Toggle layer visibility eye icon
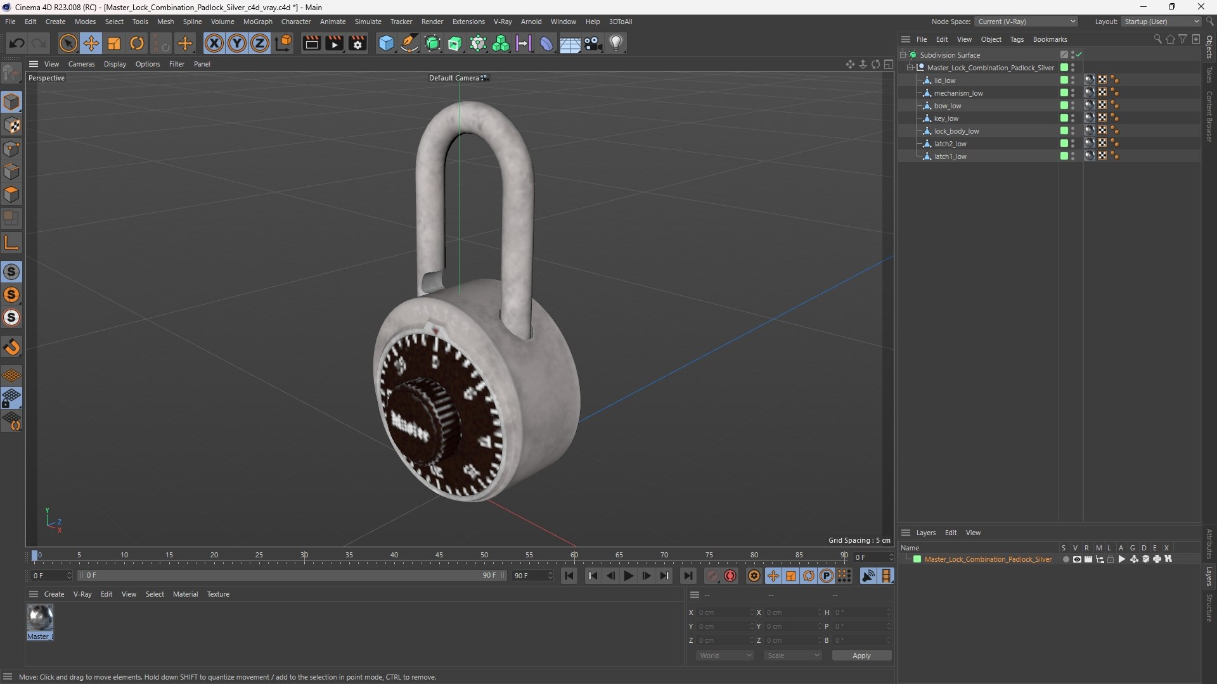Viewport: 1217px width, 684px height. point(1077,559)
